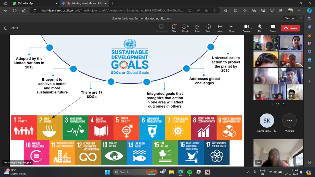Leave the meeting
The height and width of the screenshot is (177, 315).
pyautogui.click(x=290, y=28)
